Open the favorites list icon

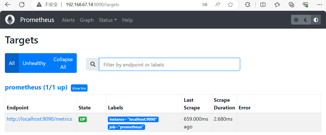click(x=277, y=5)
